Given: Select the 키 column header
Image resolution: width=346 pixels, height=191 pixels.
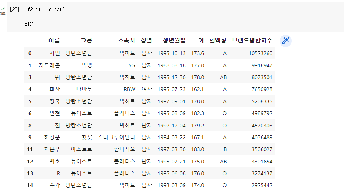Looking at the screenshot, I should point(201,41).
